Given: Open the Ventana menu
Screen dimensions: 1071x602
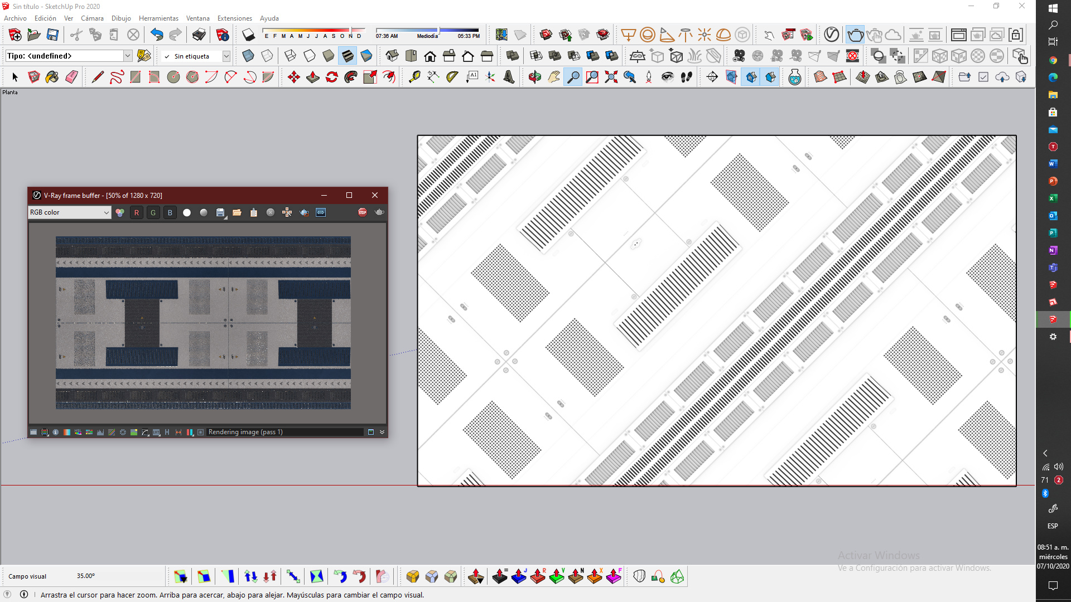Looking at the screenshot, I should click(197, 18).
